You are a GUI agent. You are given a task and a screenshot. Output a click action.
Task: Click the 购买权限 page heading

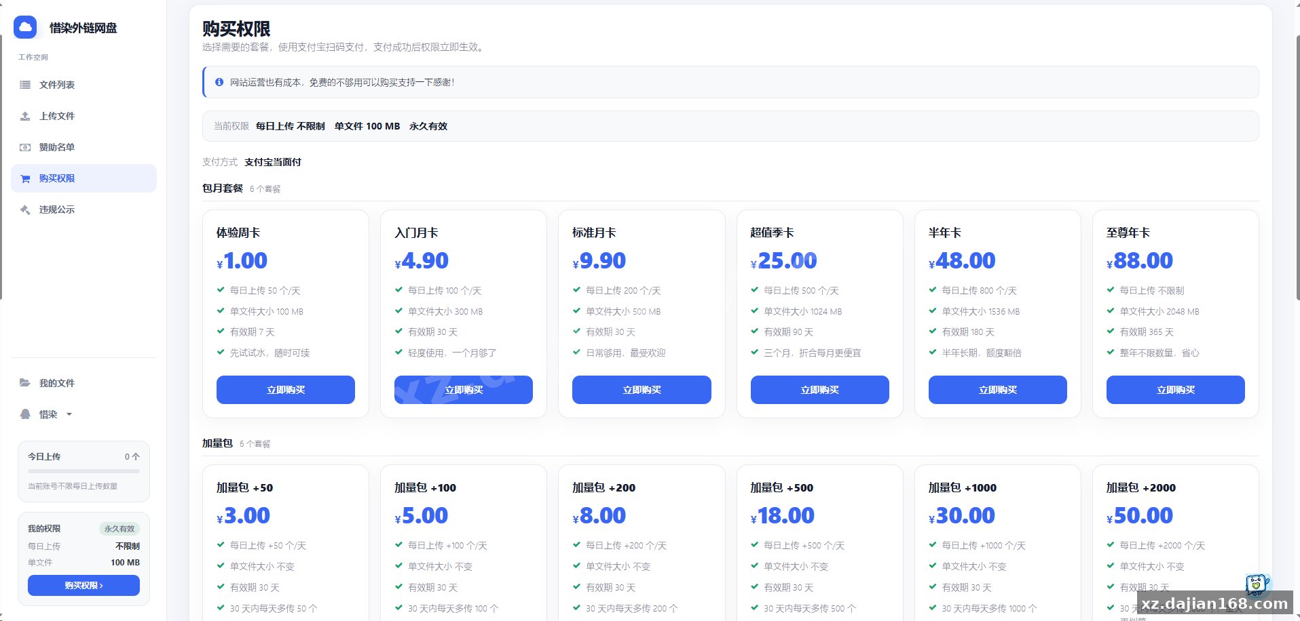click(236, 28)
